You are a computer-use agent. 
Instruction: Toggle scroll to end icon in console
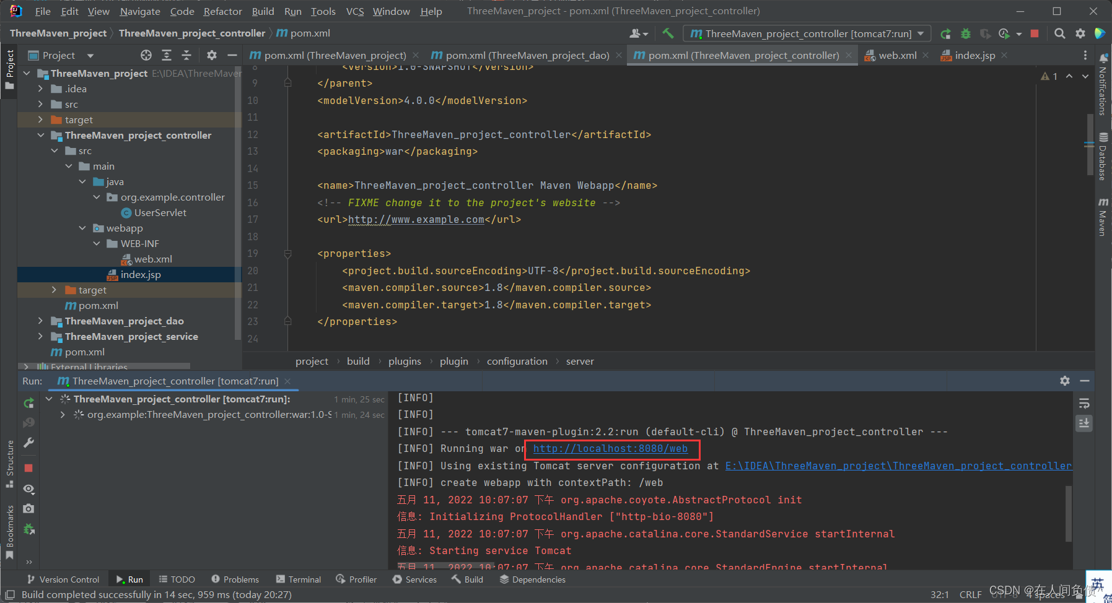(x=1084, y=423)
